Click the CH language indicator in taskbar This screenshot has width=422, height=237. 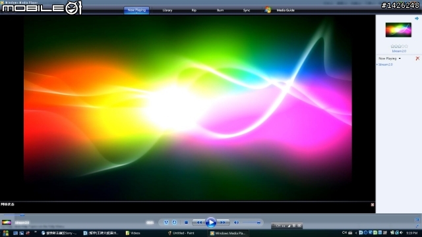pyautogui.click(x=344, y=232)
